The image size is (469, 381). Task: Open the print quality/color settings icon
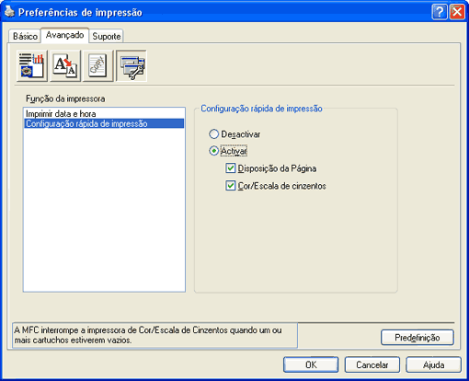pos(32,65)
